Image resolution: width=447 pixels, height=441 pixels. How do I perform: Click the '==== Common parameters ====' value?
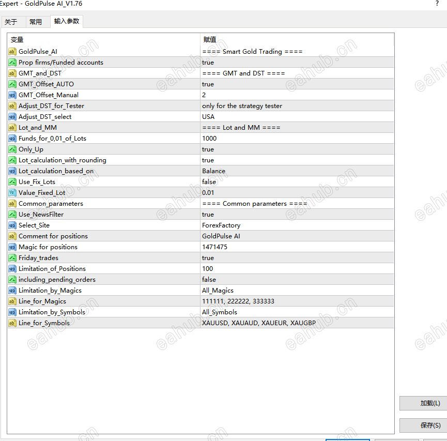click(x=255, y=204)
